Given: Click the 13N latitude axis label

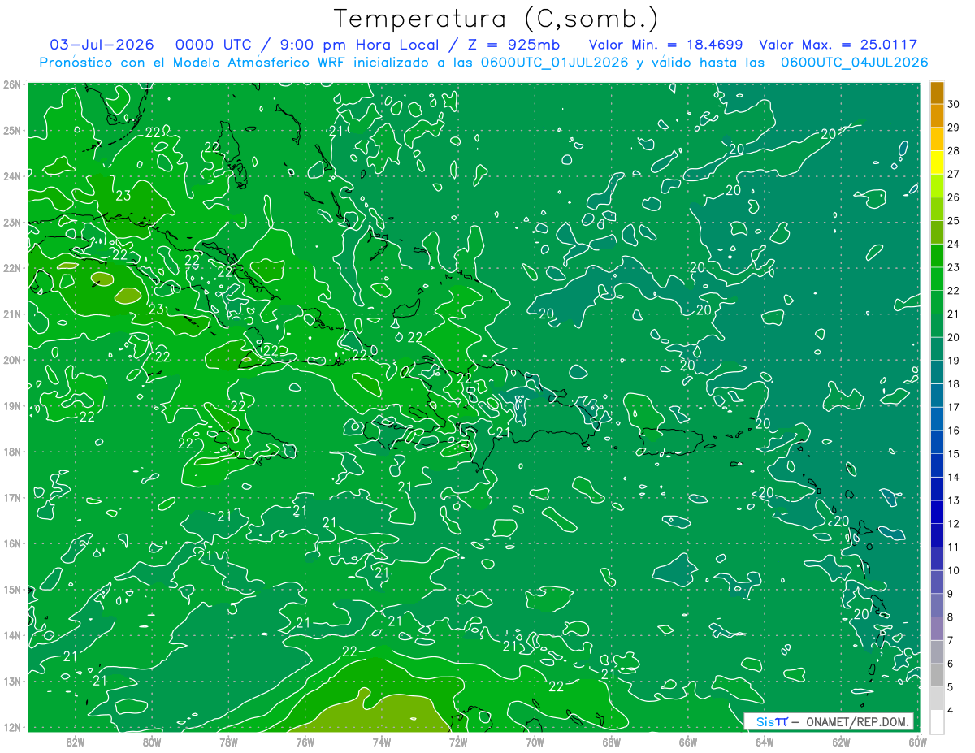Looking at the screenshot, I should click(x=11, y=681).
